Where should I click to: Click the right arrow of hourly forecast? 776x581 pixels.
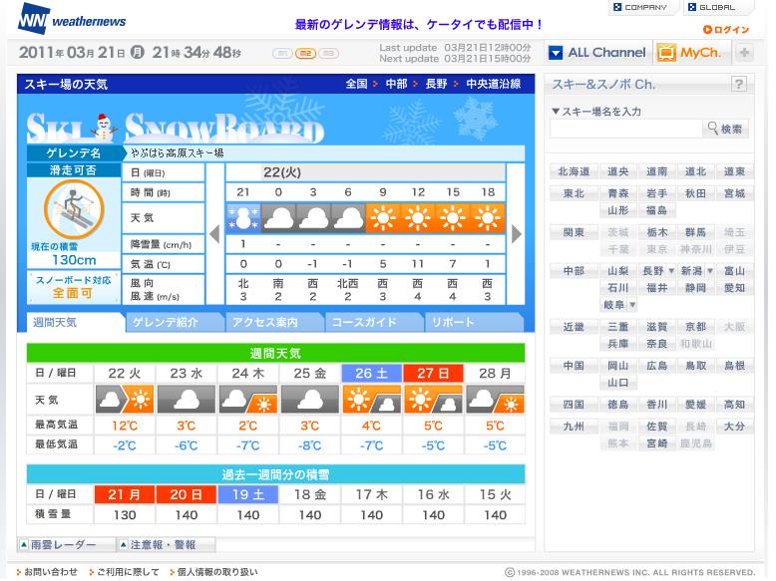point(516,234)
